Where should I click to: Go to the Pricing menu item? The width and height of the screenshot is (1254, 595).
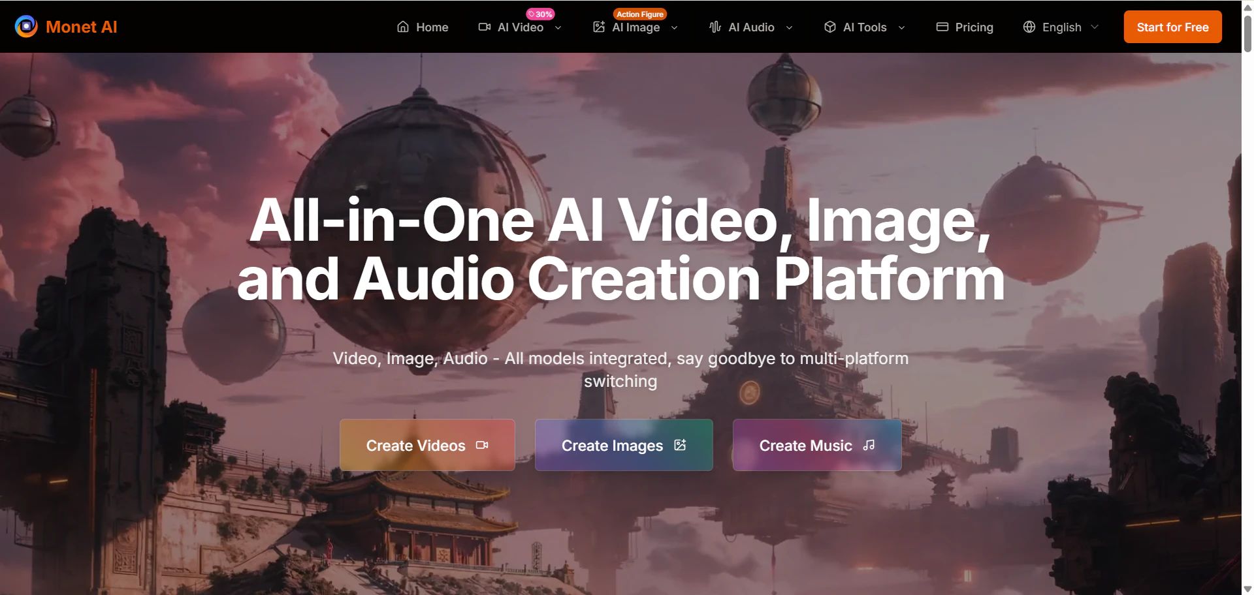click(973, 27)
